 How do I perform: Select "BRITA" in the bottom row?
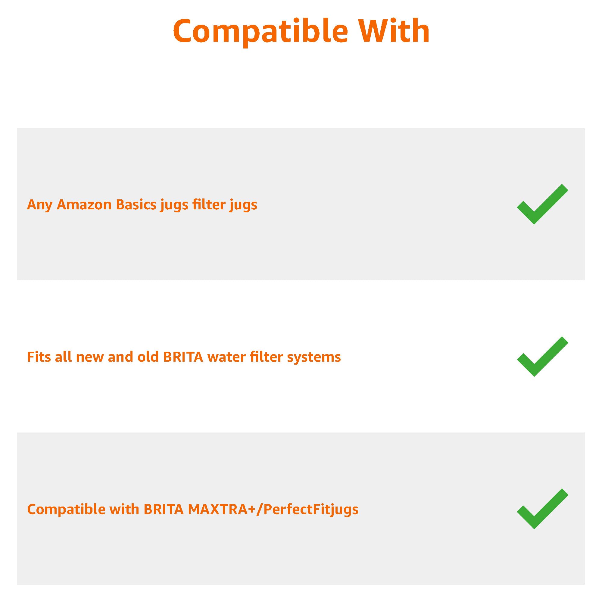point(164,510)
